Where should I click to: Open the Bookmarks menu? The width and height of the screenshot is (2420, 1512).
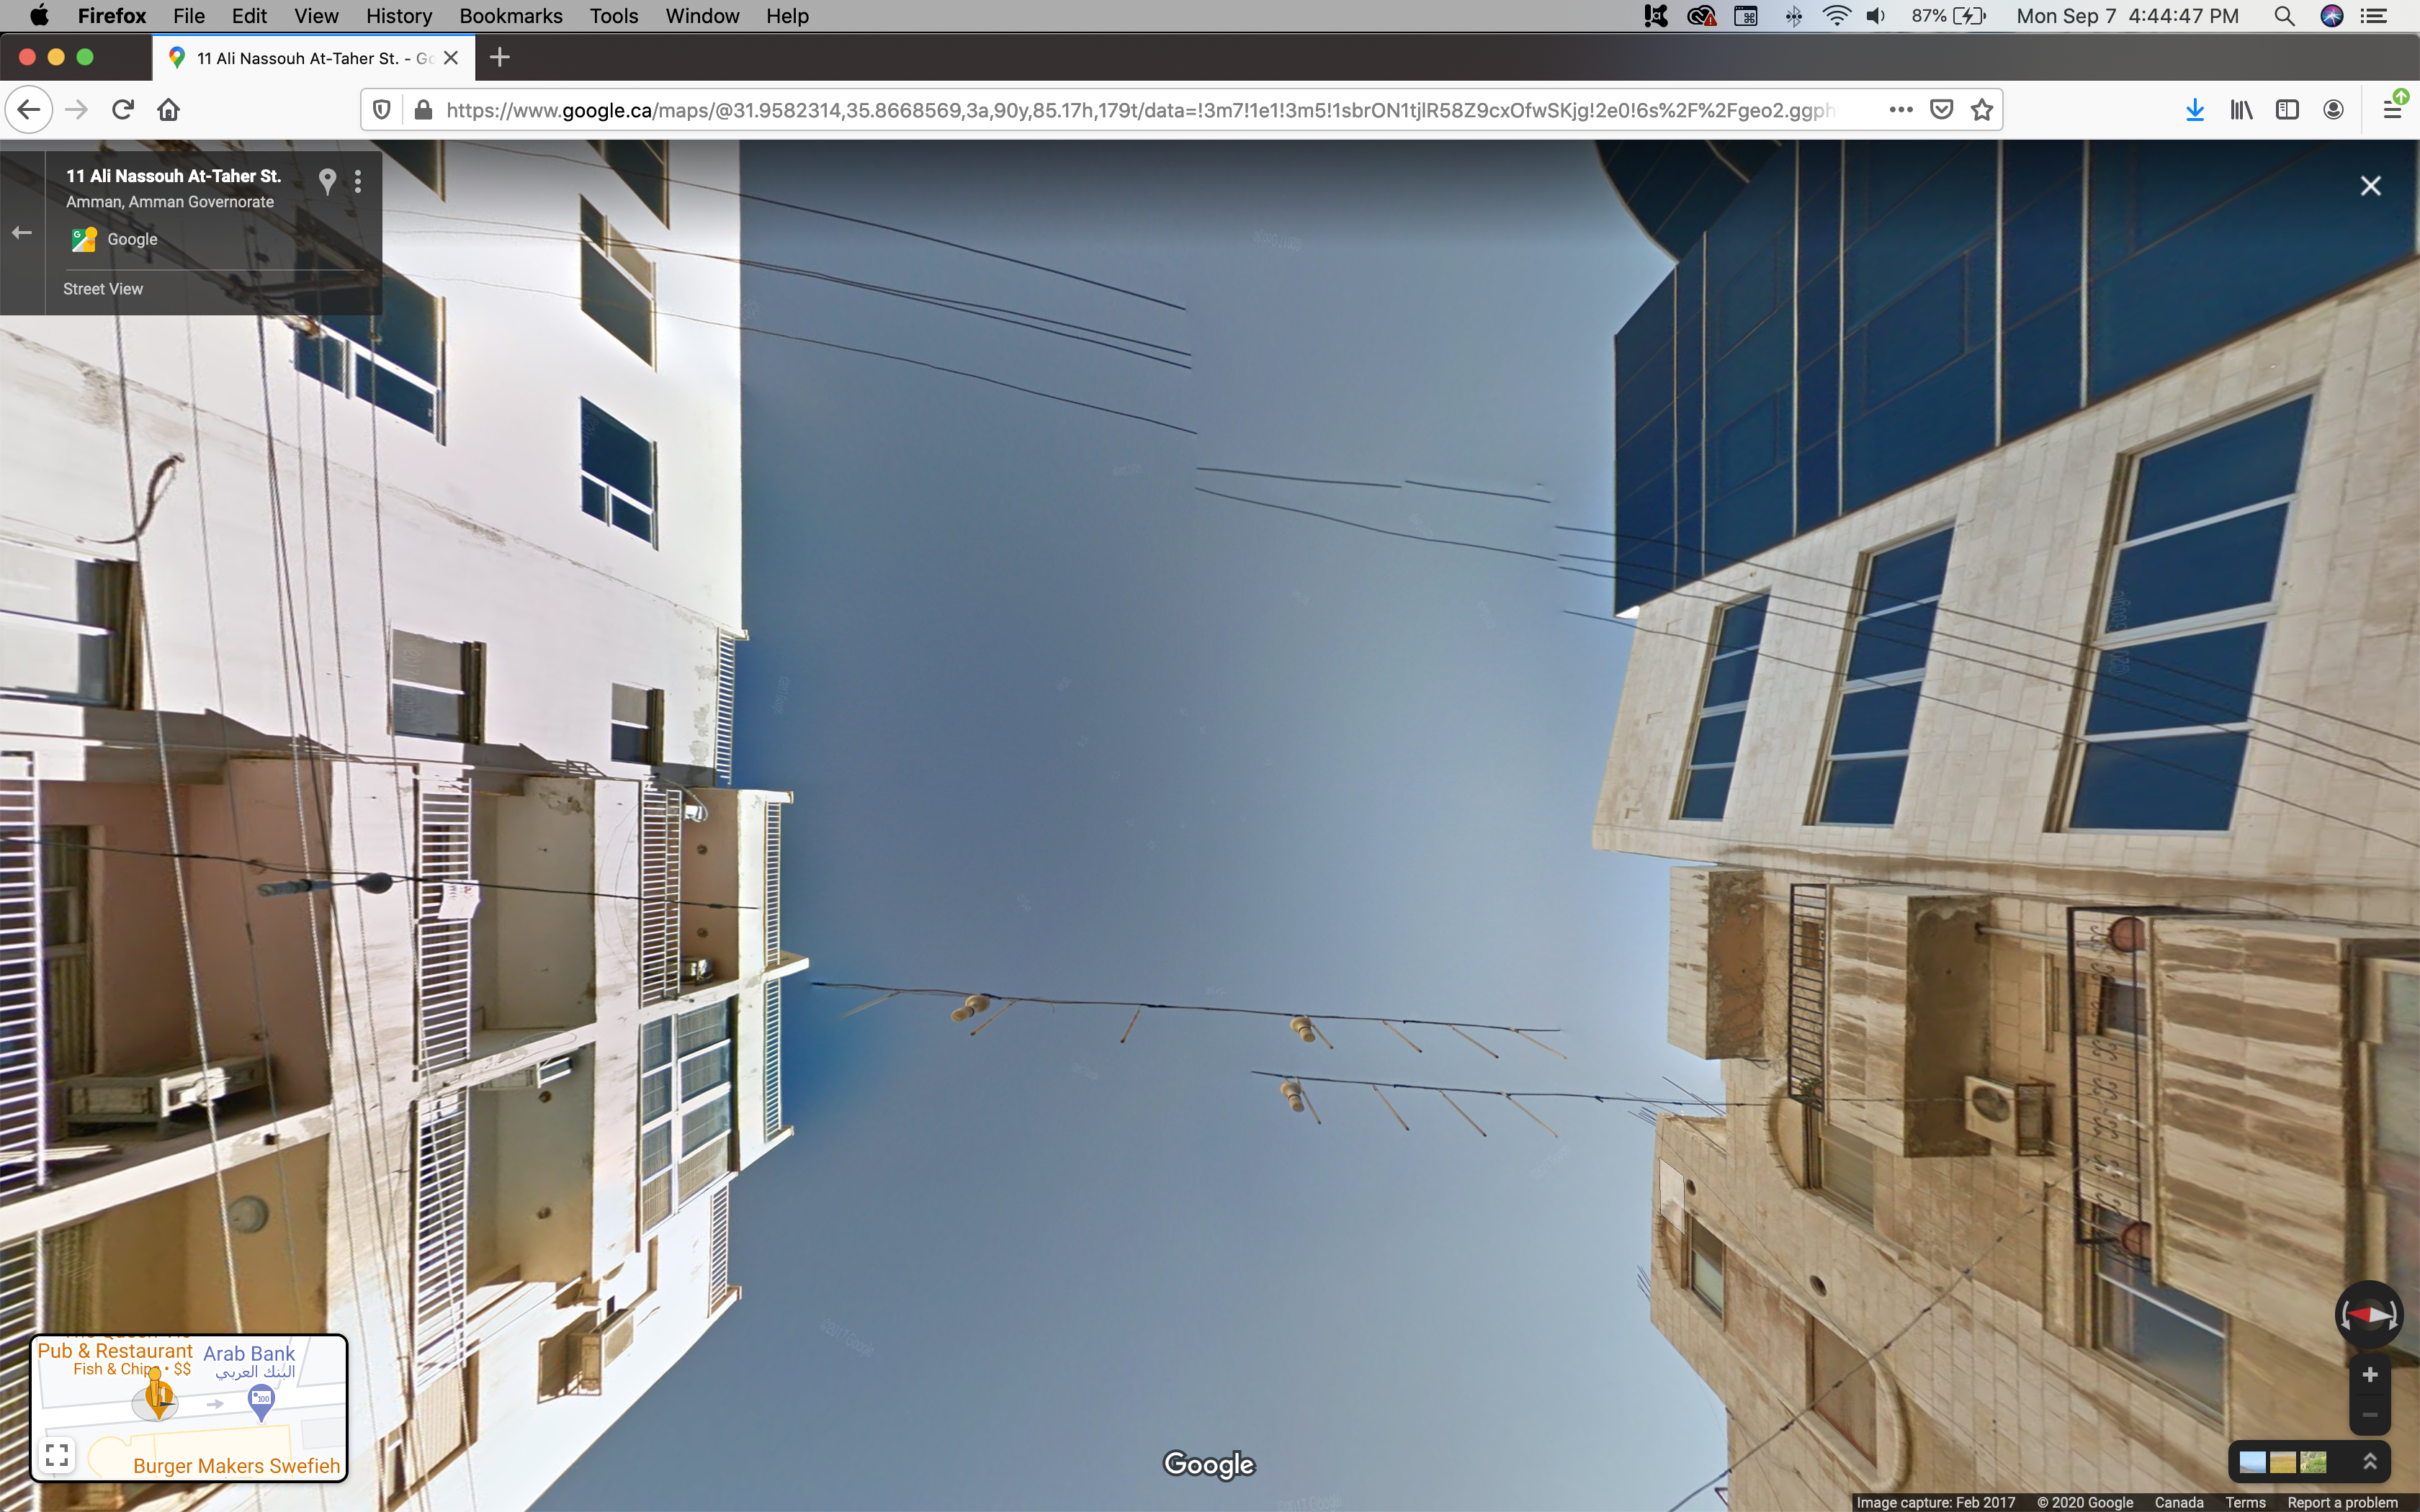(510, 16)
